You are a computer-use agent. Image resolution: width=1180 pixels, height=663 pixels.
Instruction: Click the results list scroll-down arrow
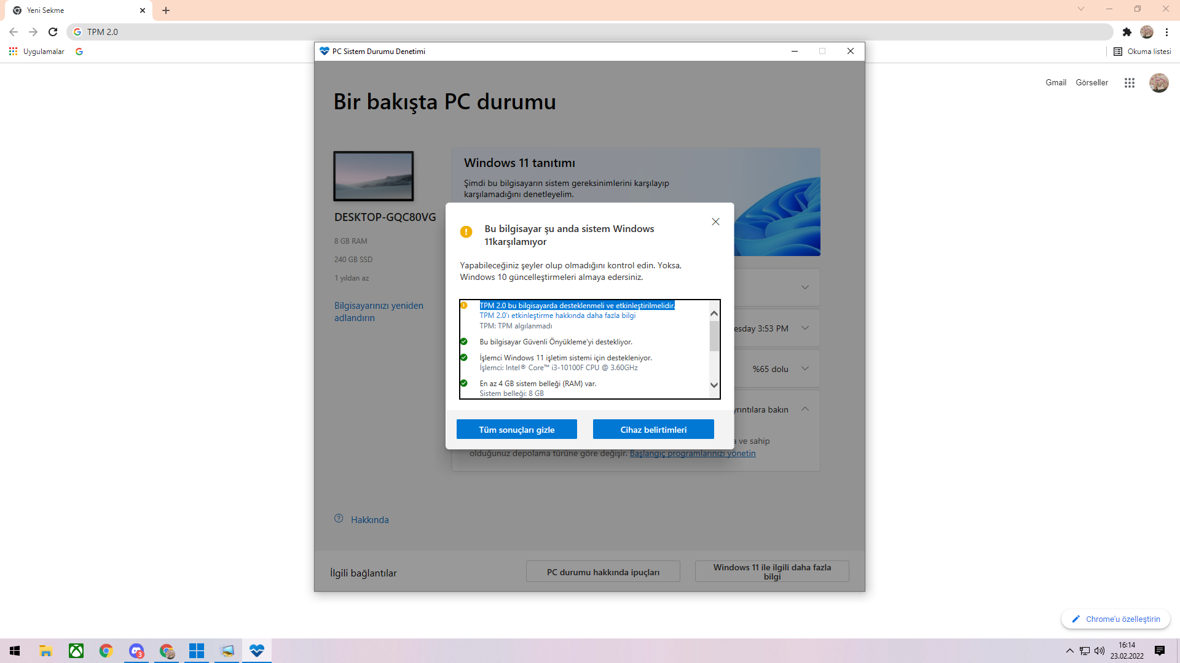tap(714, 386)
